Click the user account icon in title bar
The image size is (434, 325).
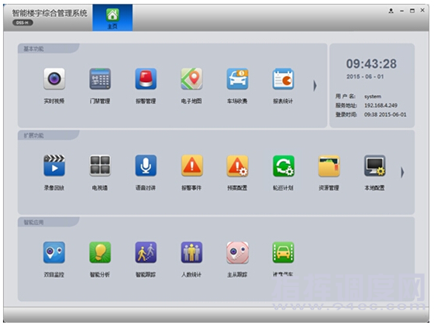point(391,11)
